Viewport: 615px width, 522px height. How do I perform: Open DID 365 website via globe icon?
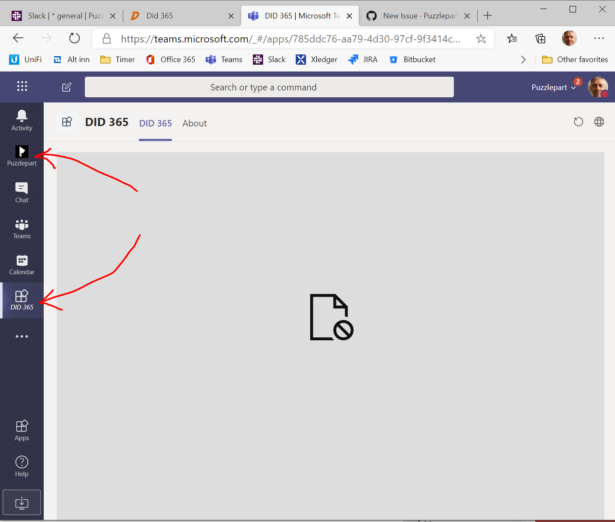click(599, 122)
